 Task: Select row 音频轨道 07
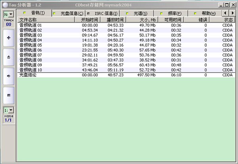[126, 55]
